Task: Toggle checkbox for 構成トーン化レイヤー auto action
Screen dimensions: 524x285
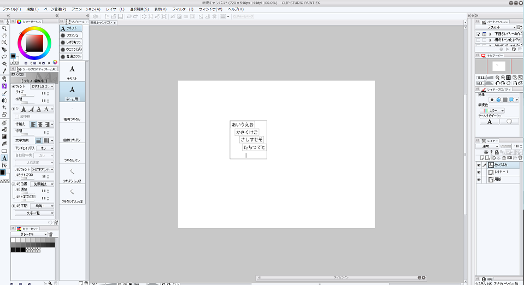Action: click(479, 40)
